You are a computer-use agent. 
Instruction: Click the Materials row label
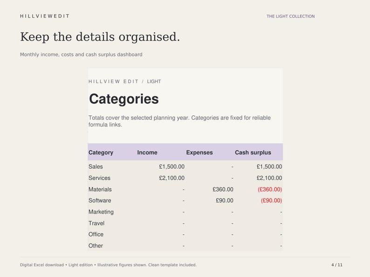100,189
